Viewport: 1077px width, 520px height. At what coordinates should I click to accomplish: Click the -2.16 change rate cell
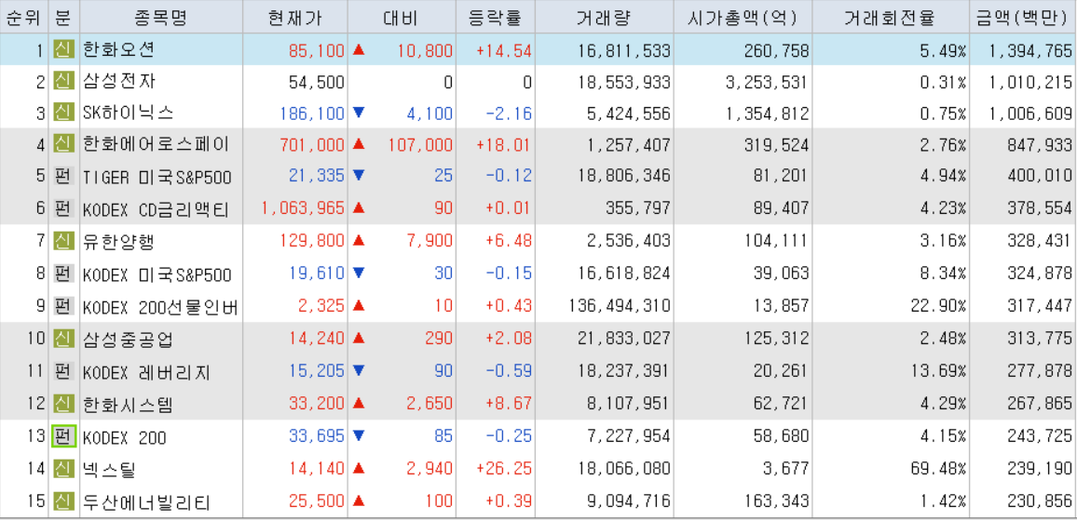pos(509,113)
